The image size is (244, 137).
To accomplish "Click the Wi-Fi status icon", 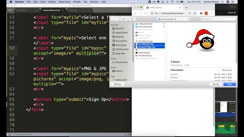I will pyautogui.click(x=172, y=2).
